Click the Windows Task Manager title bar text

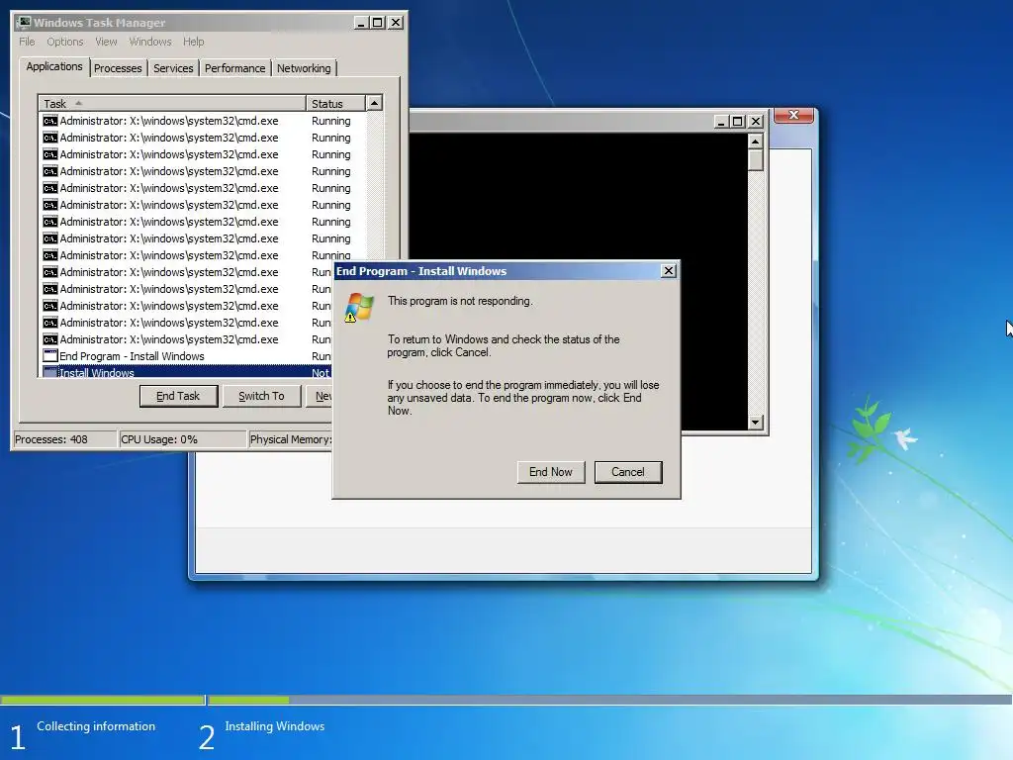click(100, 23)
